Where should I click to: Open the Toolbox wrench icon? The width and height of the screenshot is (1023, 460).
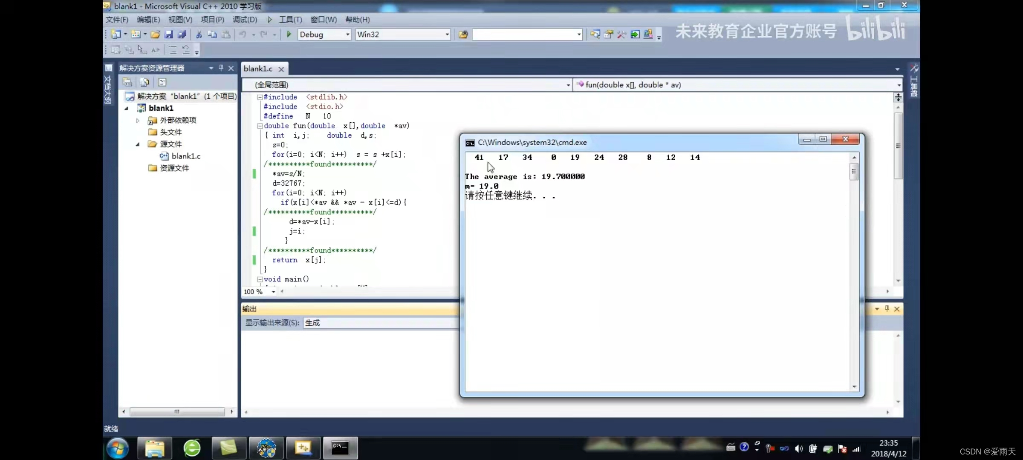[x=621, y=34]
